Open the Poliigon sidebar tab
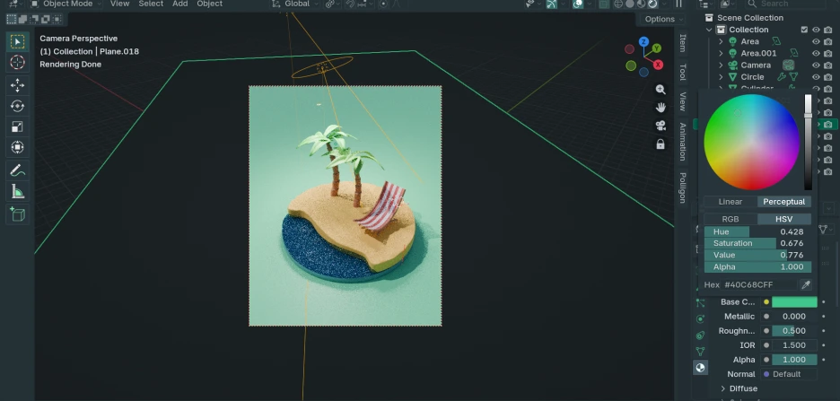Viewport: 840px width, 401px height. pos(682,187)
